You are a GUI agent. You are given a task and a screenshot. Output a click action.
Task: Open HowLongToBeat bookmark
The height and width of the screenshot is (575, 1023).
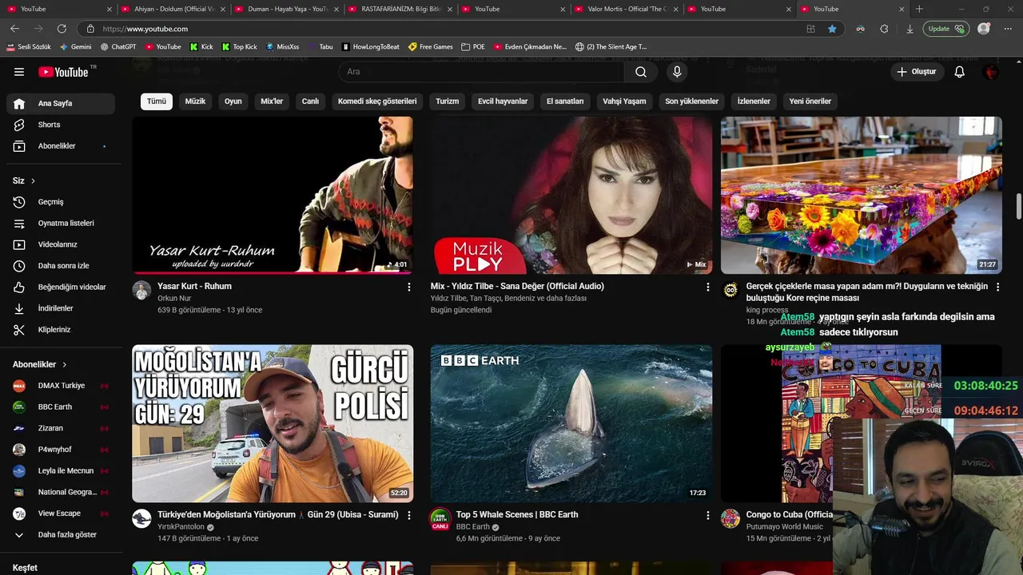(371, 47)
